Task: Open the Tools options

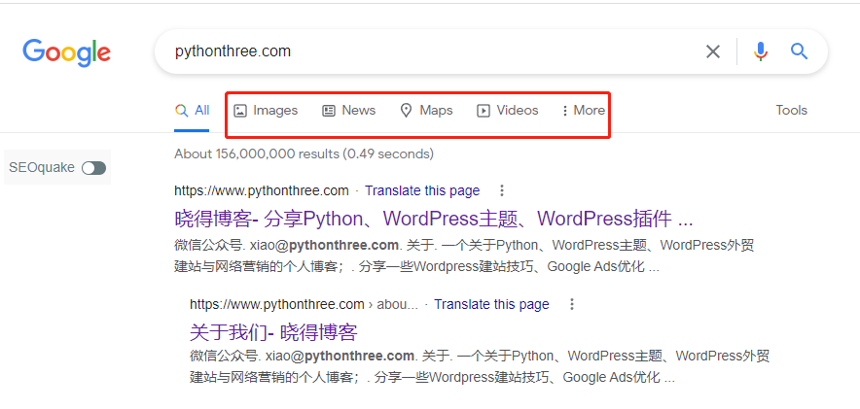Action: pyautogui.click(x=792, y=111)
